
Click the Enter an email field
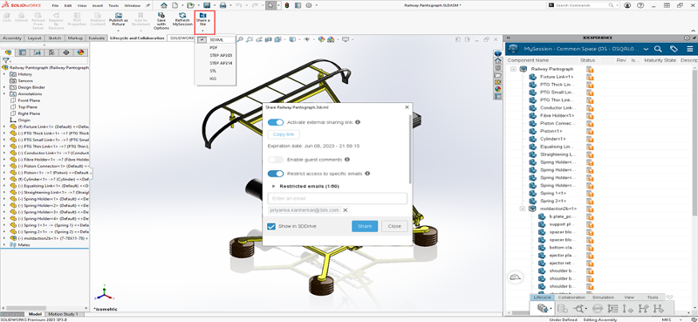coord(338,198)
